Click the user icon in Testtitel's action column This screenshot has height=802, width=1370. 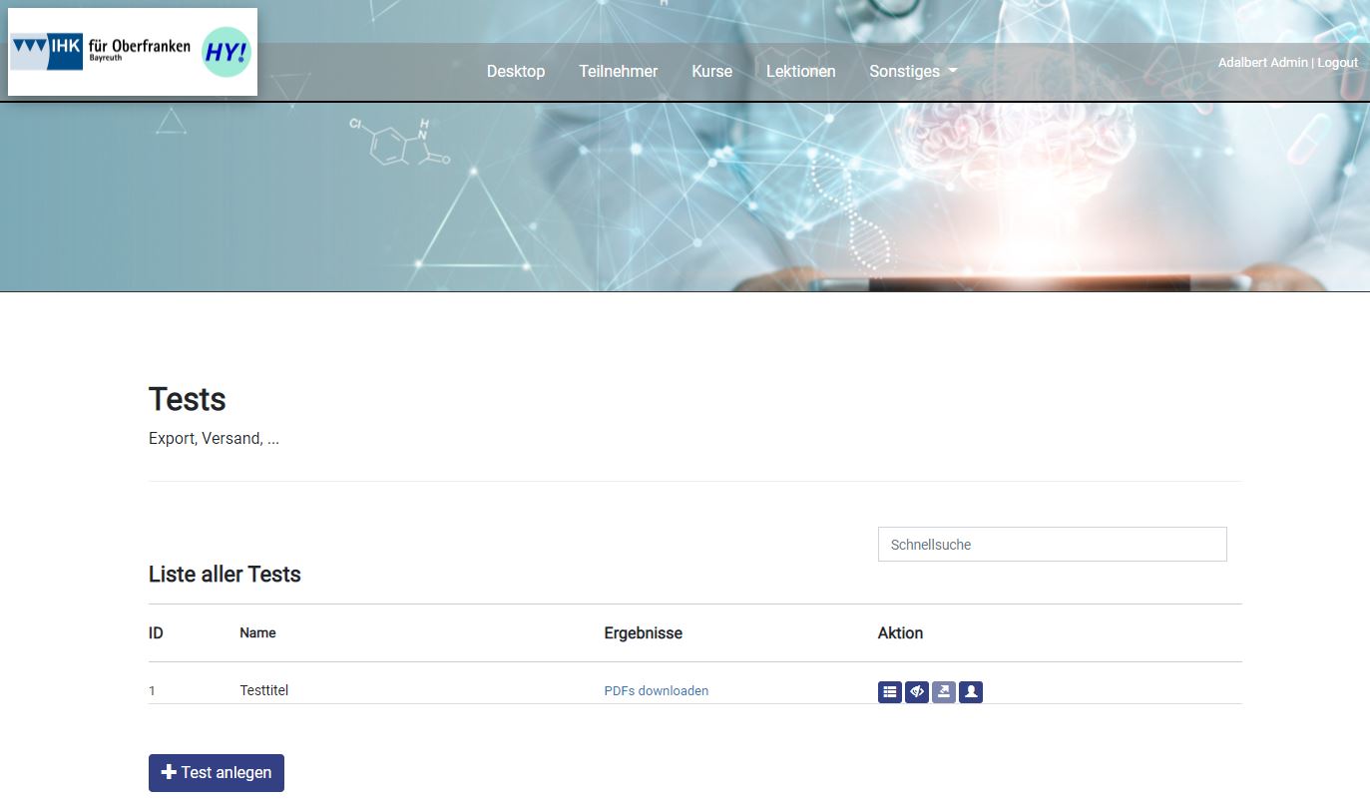[x=971, y=691]
